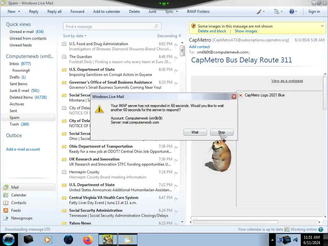Open the frowning4 subfolder

pos(21,70)
